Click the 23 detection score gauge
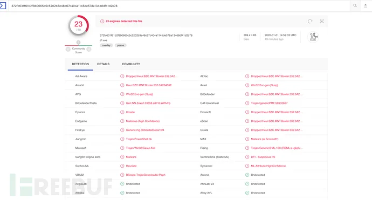Viewport: 372px width, 200px height. [79, 25]
